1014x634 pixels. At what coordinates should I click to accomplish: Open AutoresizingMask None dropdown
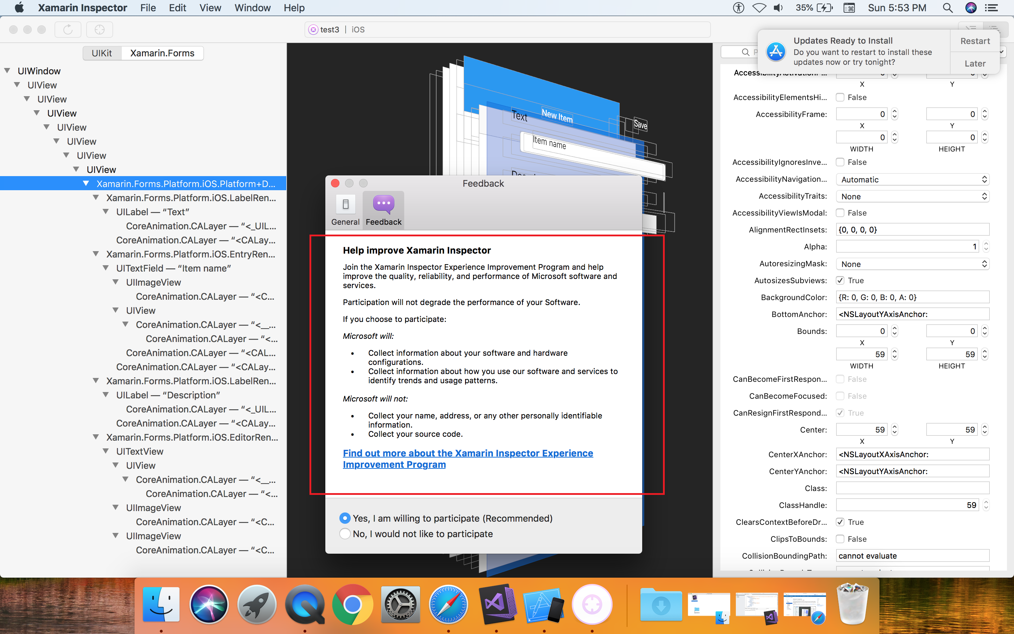pos(913,264)
